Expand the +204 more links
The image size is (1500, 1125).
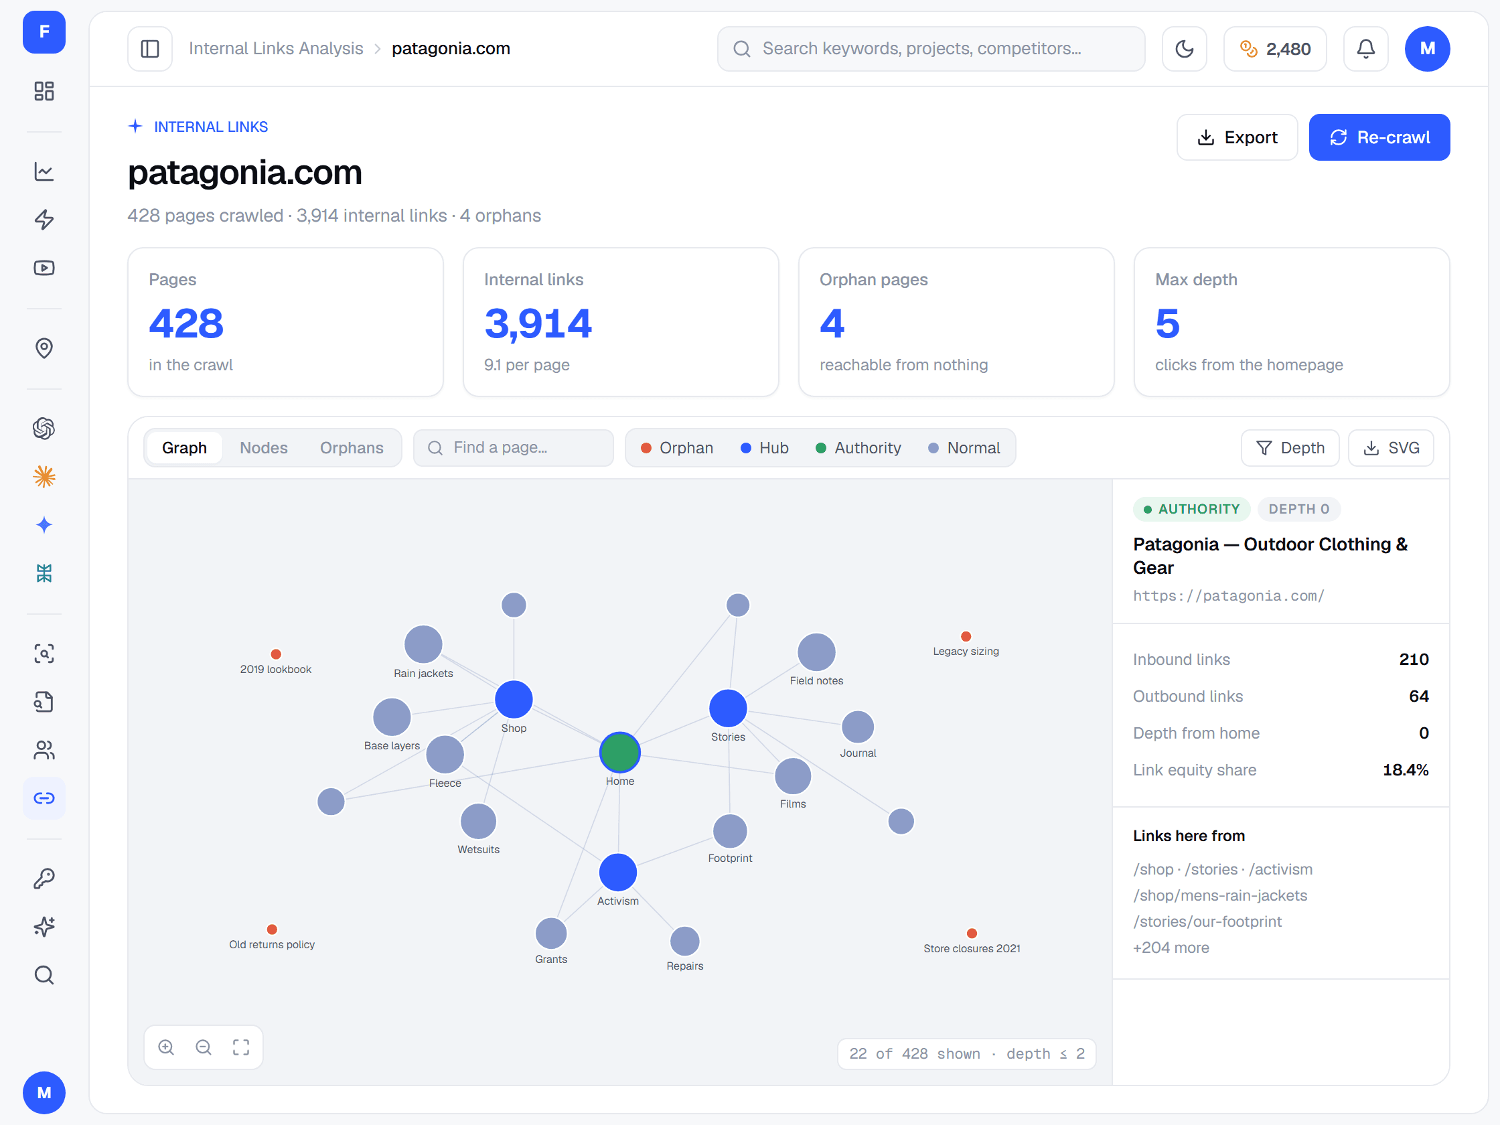click(x=1171, y=948)
